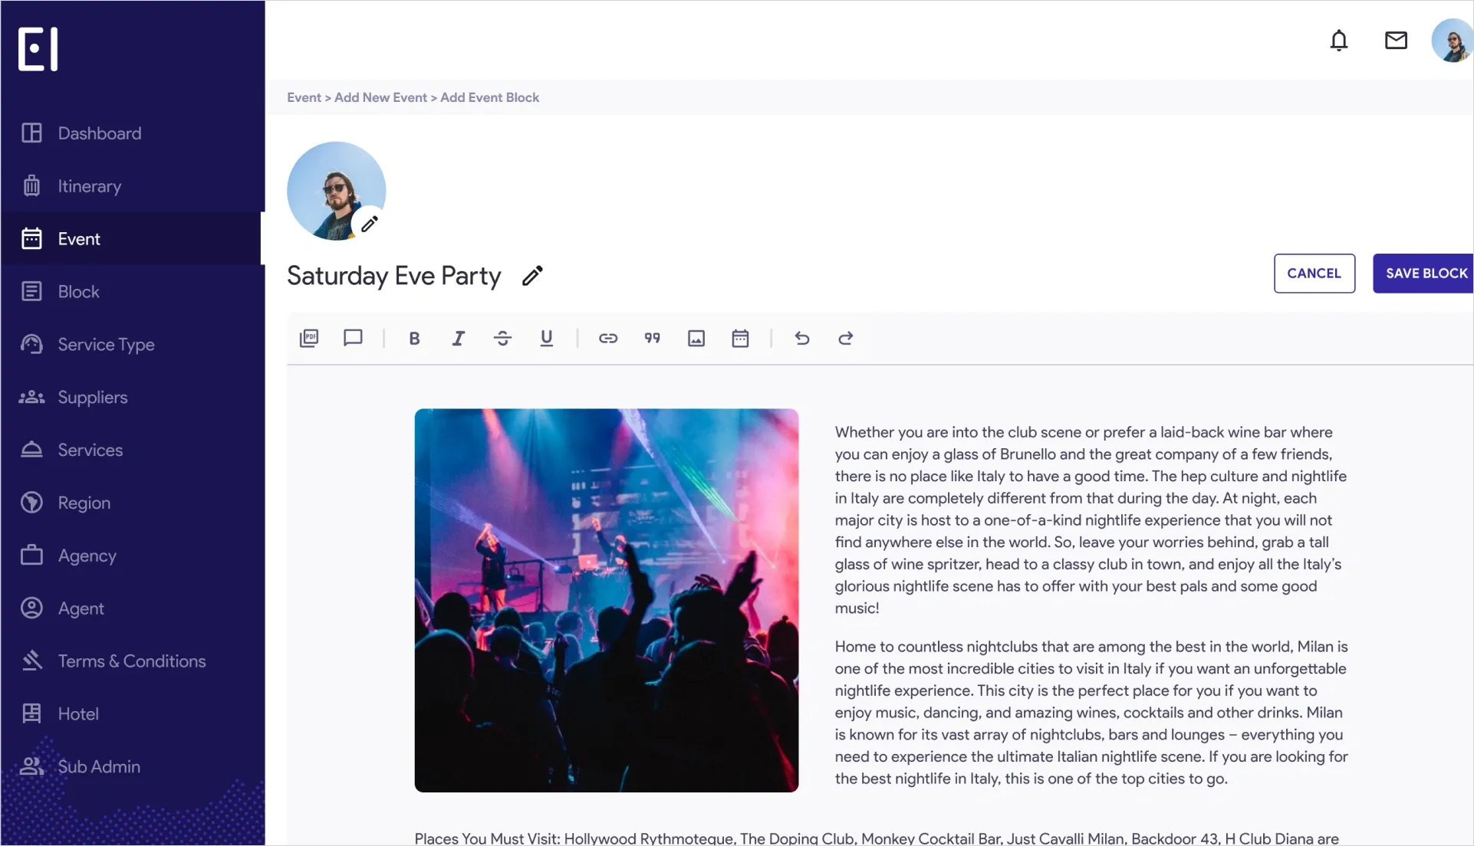Select the nightclub concert image

(x=607, y=600)
